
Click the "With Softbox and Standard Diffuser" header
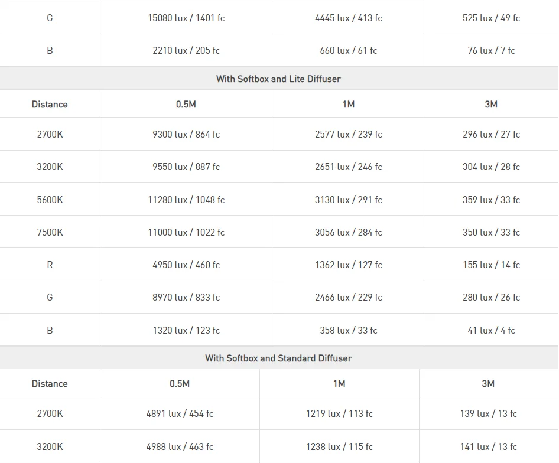[x=278, y=358]
